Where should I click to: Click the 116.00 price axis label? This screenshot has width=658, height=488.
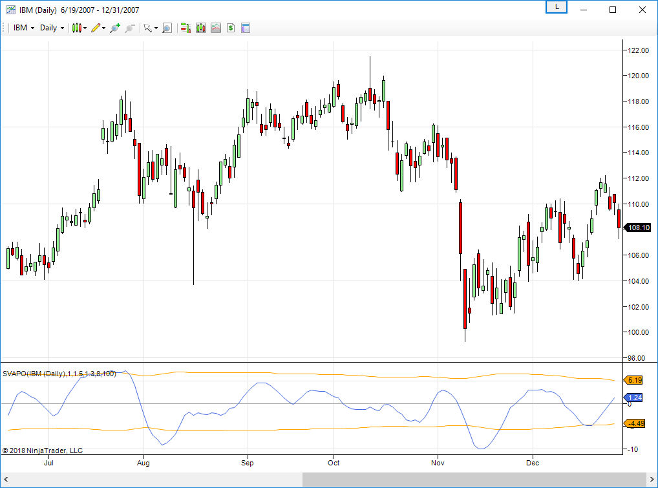pyautogui.click(x=638, y=127)
